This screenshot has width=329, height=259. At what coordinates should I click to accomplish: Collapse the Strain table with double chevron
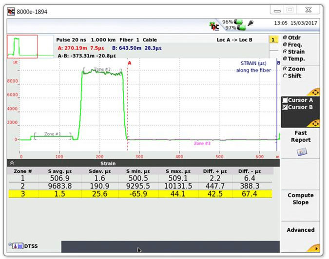click(12, 164)
